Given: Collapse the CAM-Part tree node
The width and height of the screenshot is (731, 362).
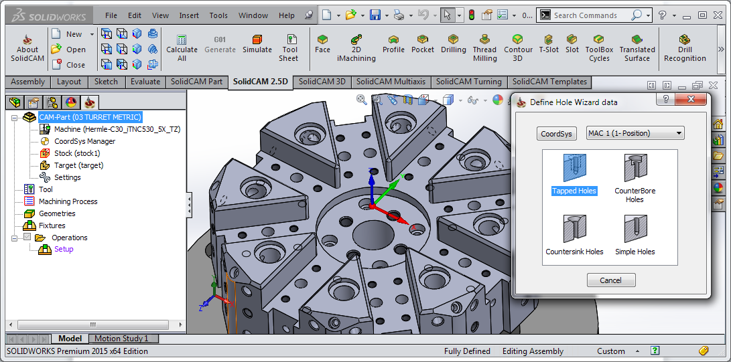Looking at the screenshot, I should (14, 117).
